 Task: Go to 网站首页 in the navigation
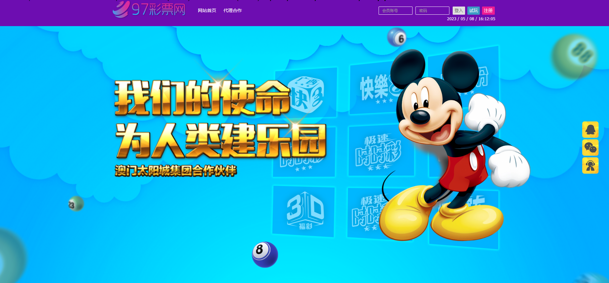tap(207, 10)
